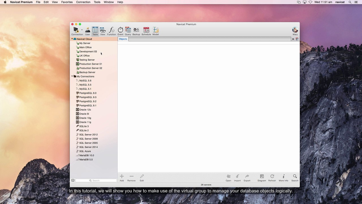Click the tab overflow chevron
The image size is (362, 204).
(293, 39)
